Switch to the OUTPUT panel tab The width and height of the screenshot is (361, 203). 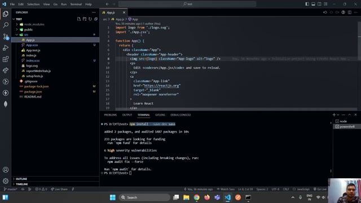click(127, 115)
